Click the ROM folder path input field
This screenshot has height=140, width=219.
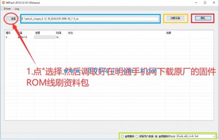[90, 19]
